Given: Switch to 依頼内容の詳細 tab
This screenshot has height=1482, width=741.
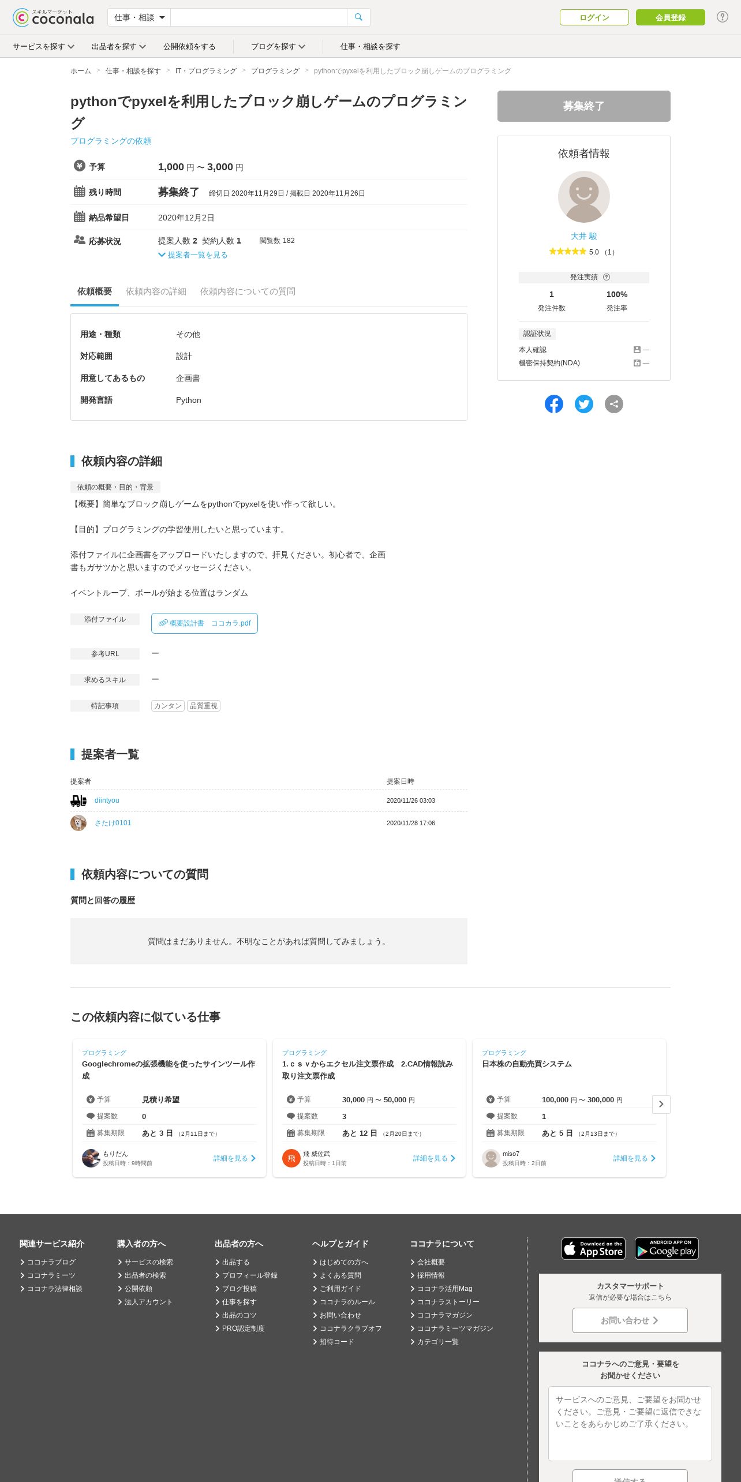Looking at the screenshot, I should [156, 292].
